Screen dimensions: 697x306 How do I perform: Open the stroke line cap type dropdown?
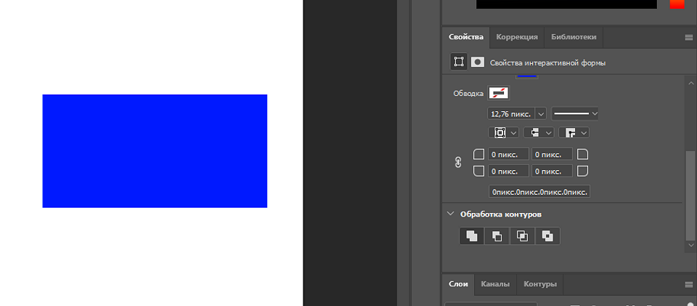(539, 133)
